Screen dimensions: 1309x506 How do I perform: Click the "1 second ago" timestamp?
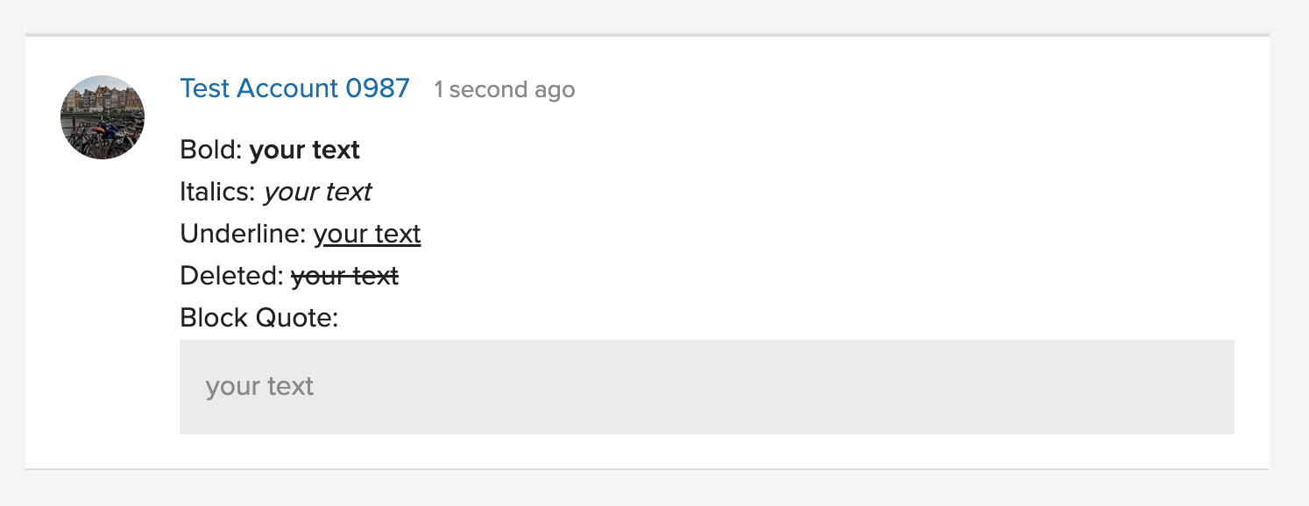click(x=505, y=90)
